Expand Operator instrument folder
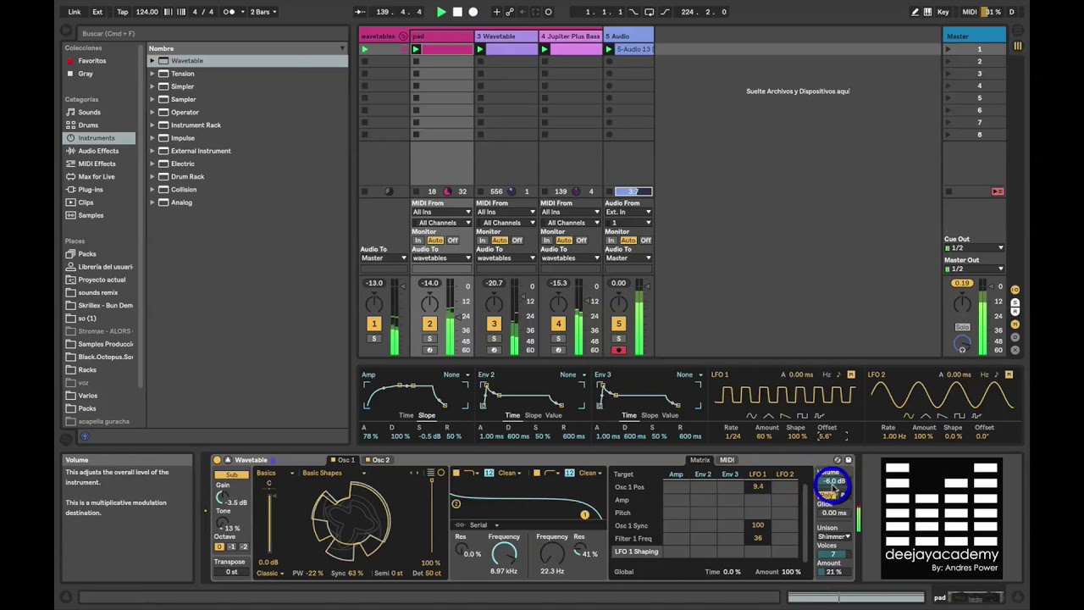1084x610 pixels. click(152, 112)
